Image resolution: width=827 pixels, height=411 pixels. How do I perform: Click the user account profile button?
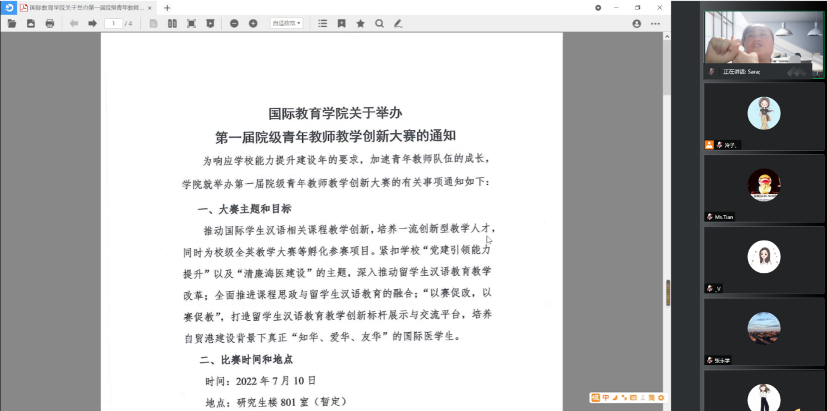[637, 23]
